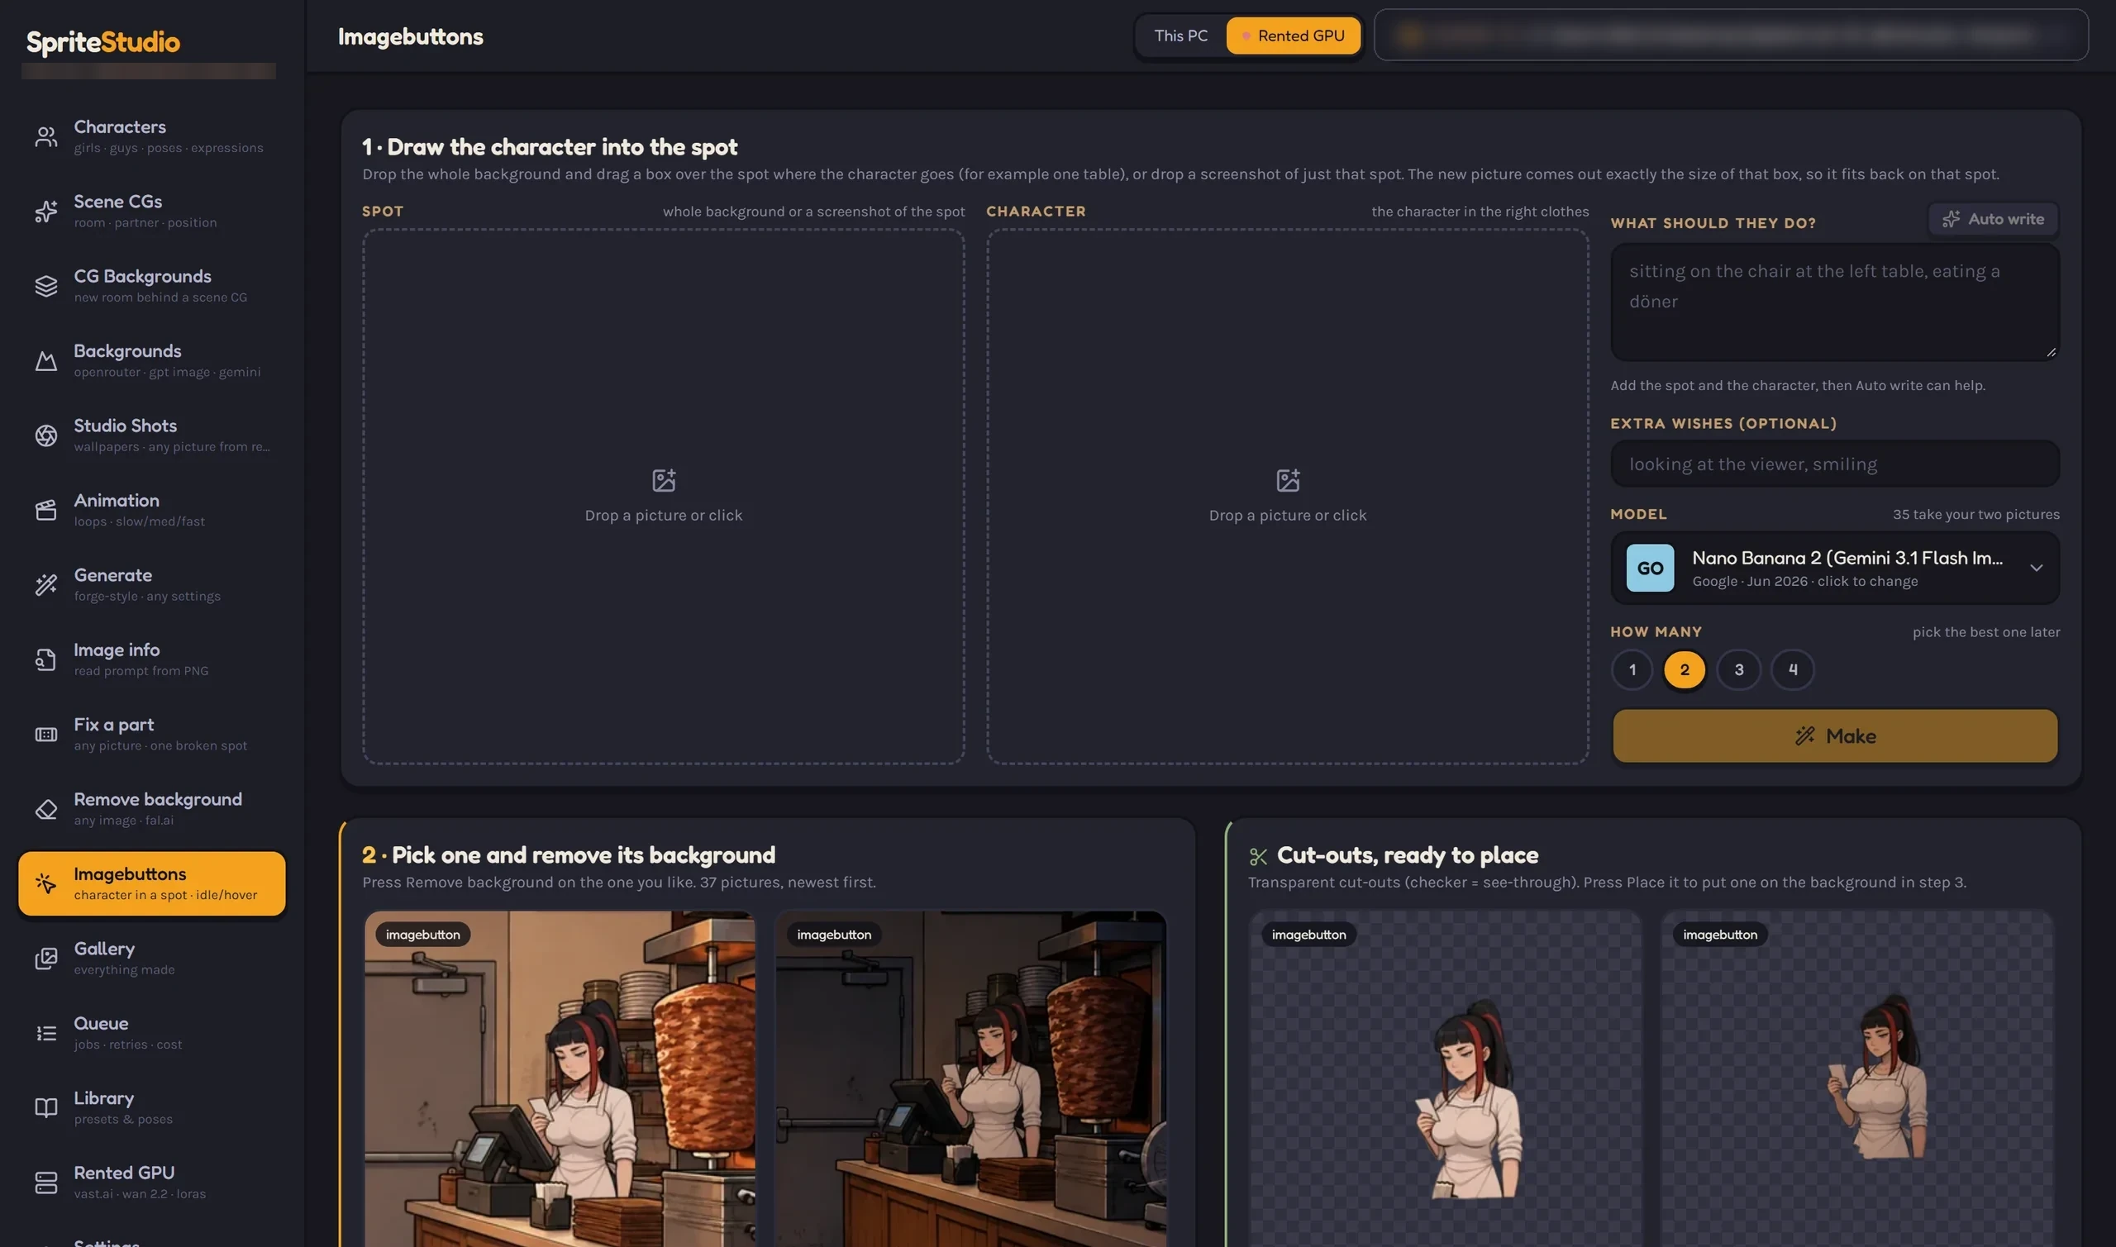
Task: Open the Image info page
Action: point(152,659)
